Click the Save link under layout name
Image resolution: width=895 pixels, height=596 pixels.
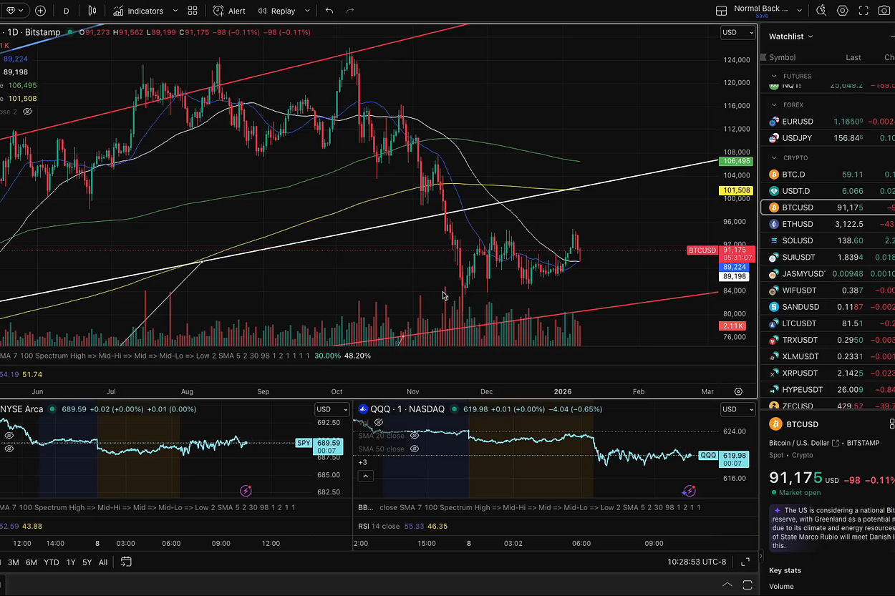[x=762, y=16]
